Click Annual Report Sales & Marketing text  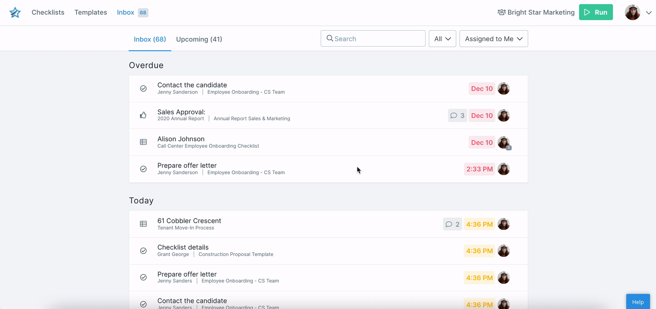coord(252,118)
